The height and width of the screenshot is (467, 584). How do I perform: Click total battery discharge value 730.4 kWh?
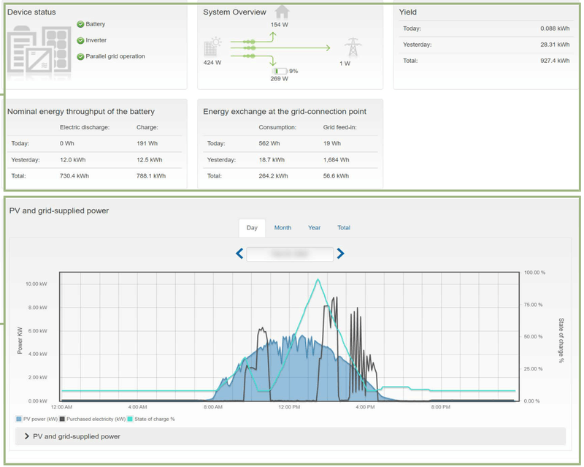(x=74, y=175)
